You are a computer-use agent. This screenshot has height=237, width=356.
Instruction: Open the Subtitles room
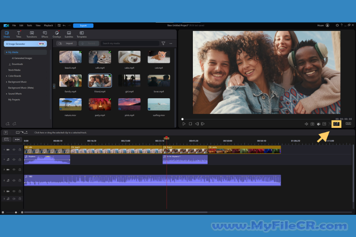[x=69, y=35]
